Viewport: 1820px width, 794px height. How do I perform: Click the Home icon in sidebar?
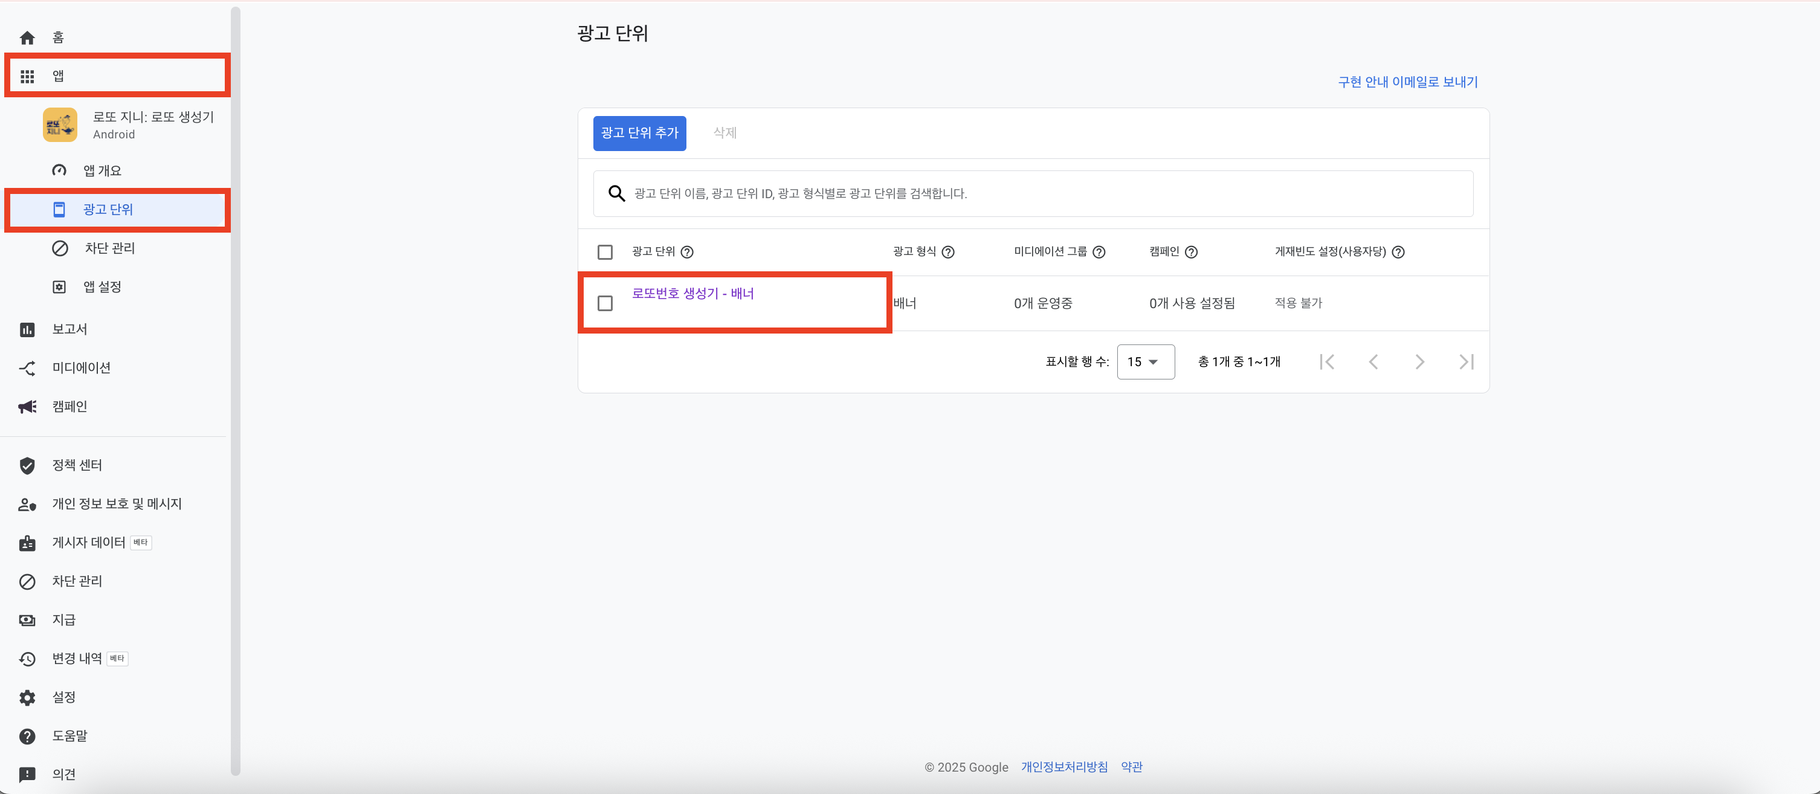27,37
